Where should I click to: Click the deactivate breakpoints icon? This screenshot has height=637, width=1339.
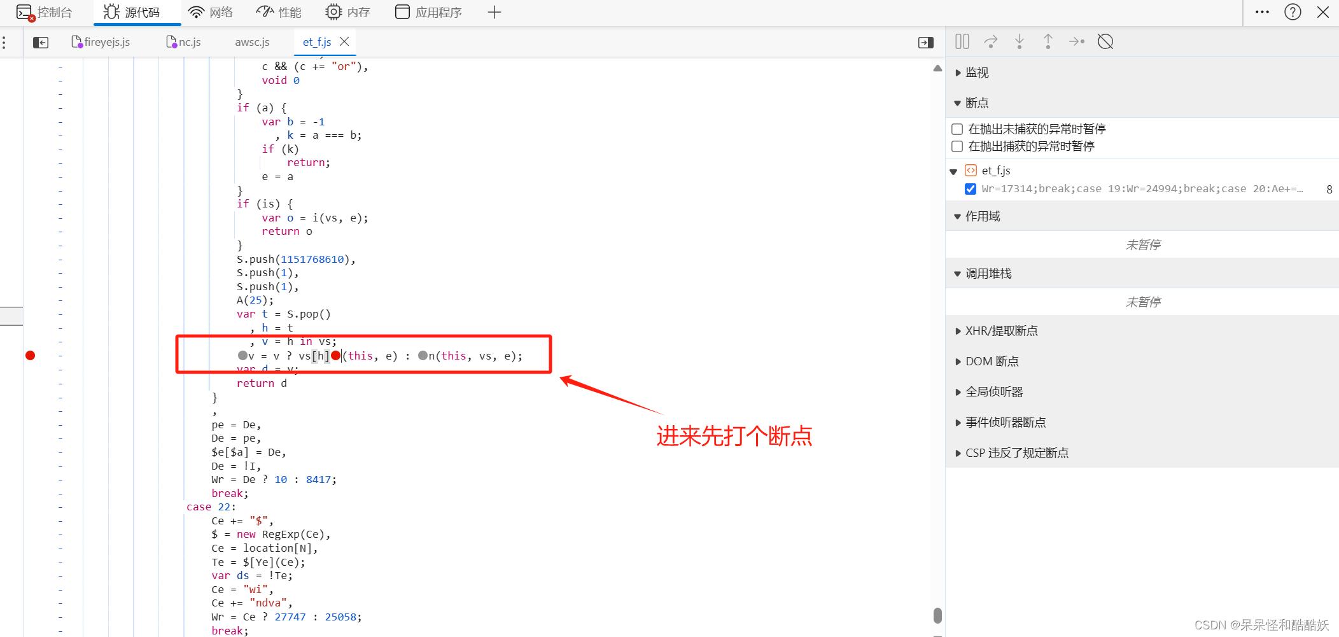coord(1105,42)
